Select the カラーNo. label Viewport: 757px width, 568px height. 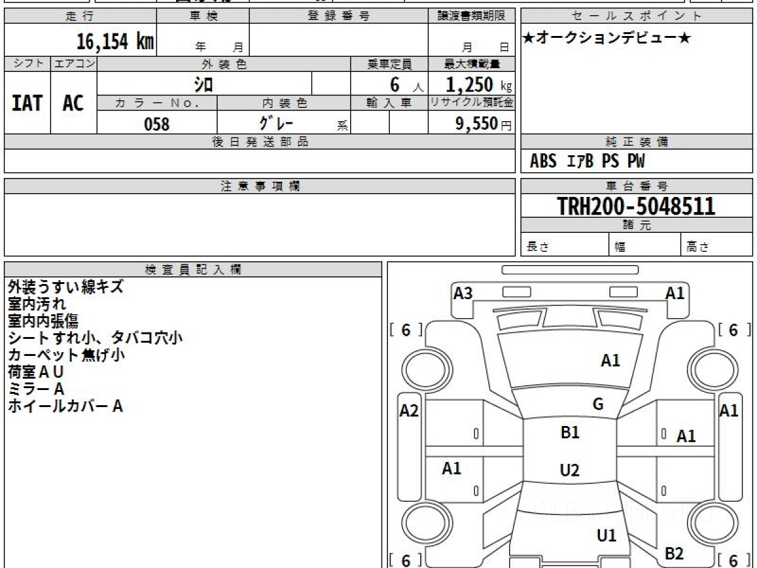tap(157, 103)
